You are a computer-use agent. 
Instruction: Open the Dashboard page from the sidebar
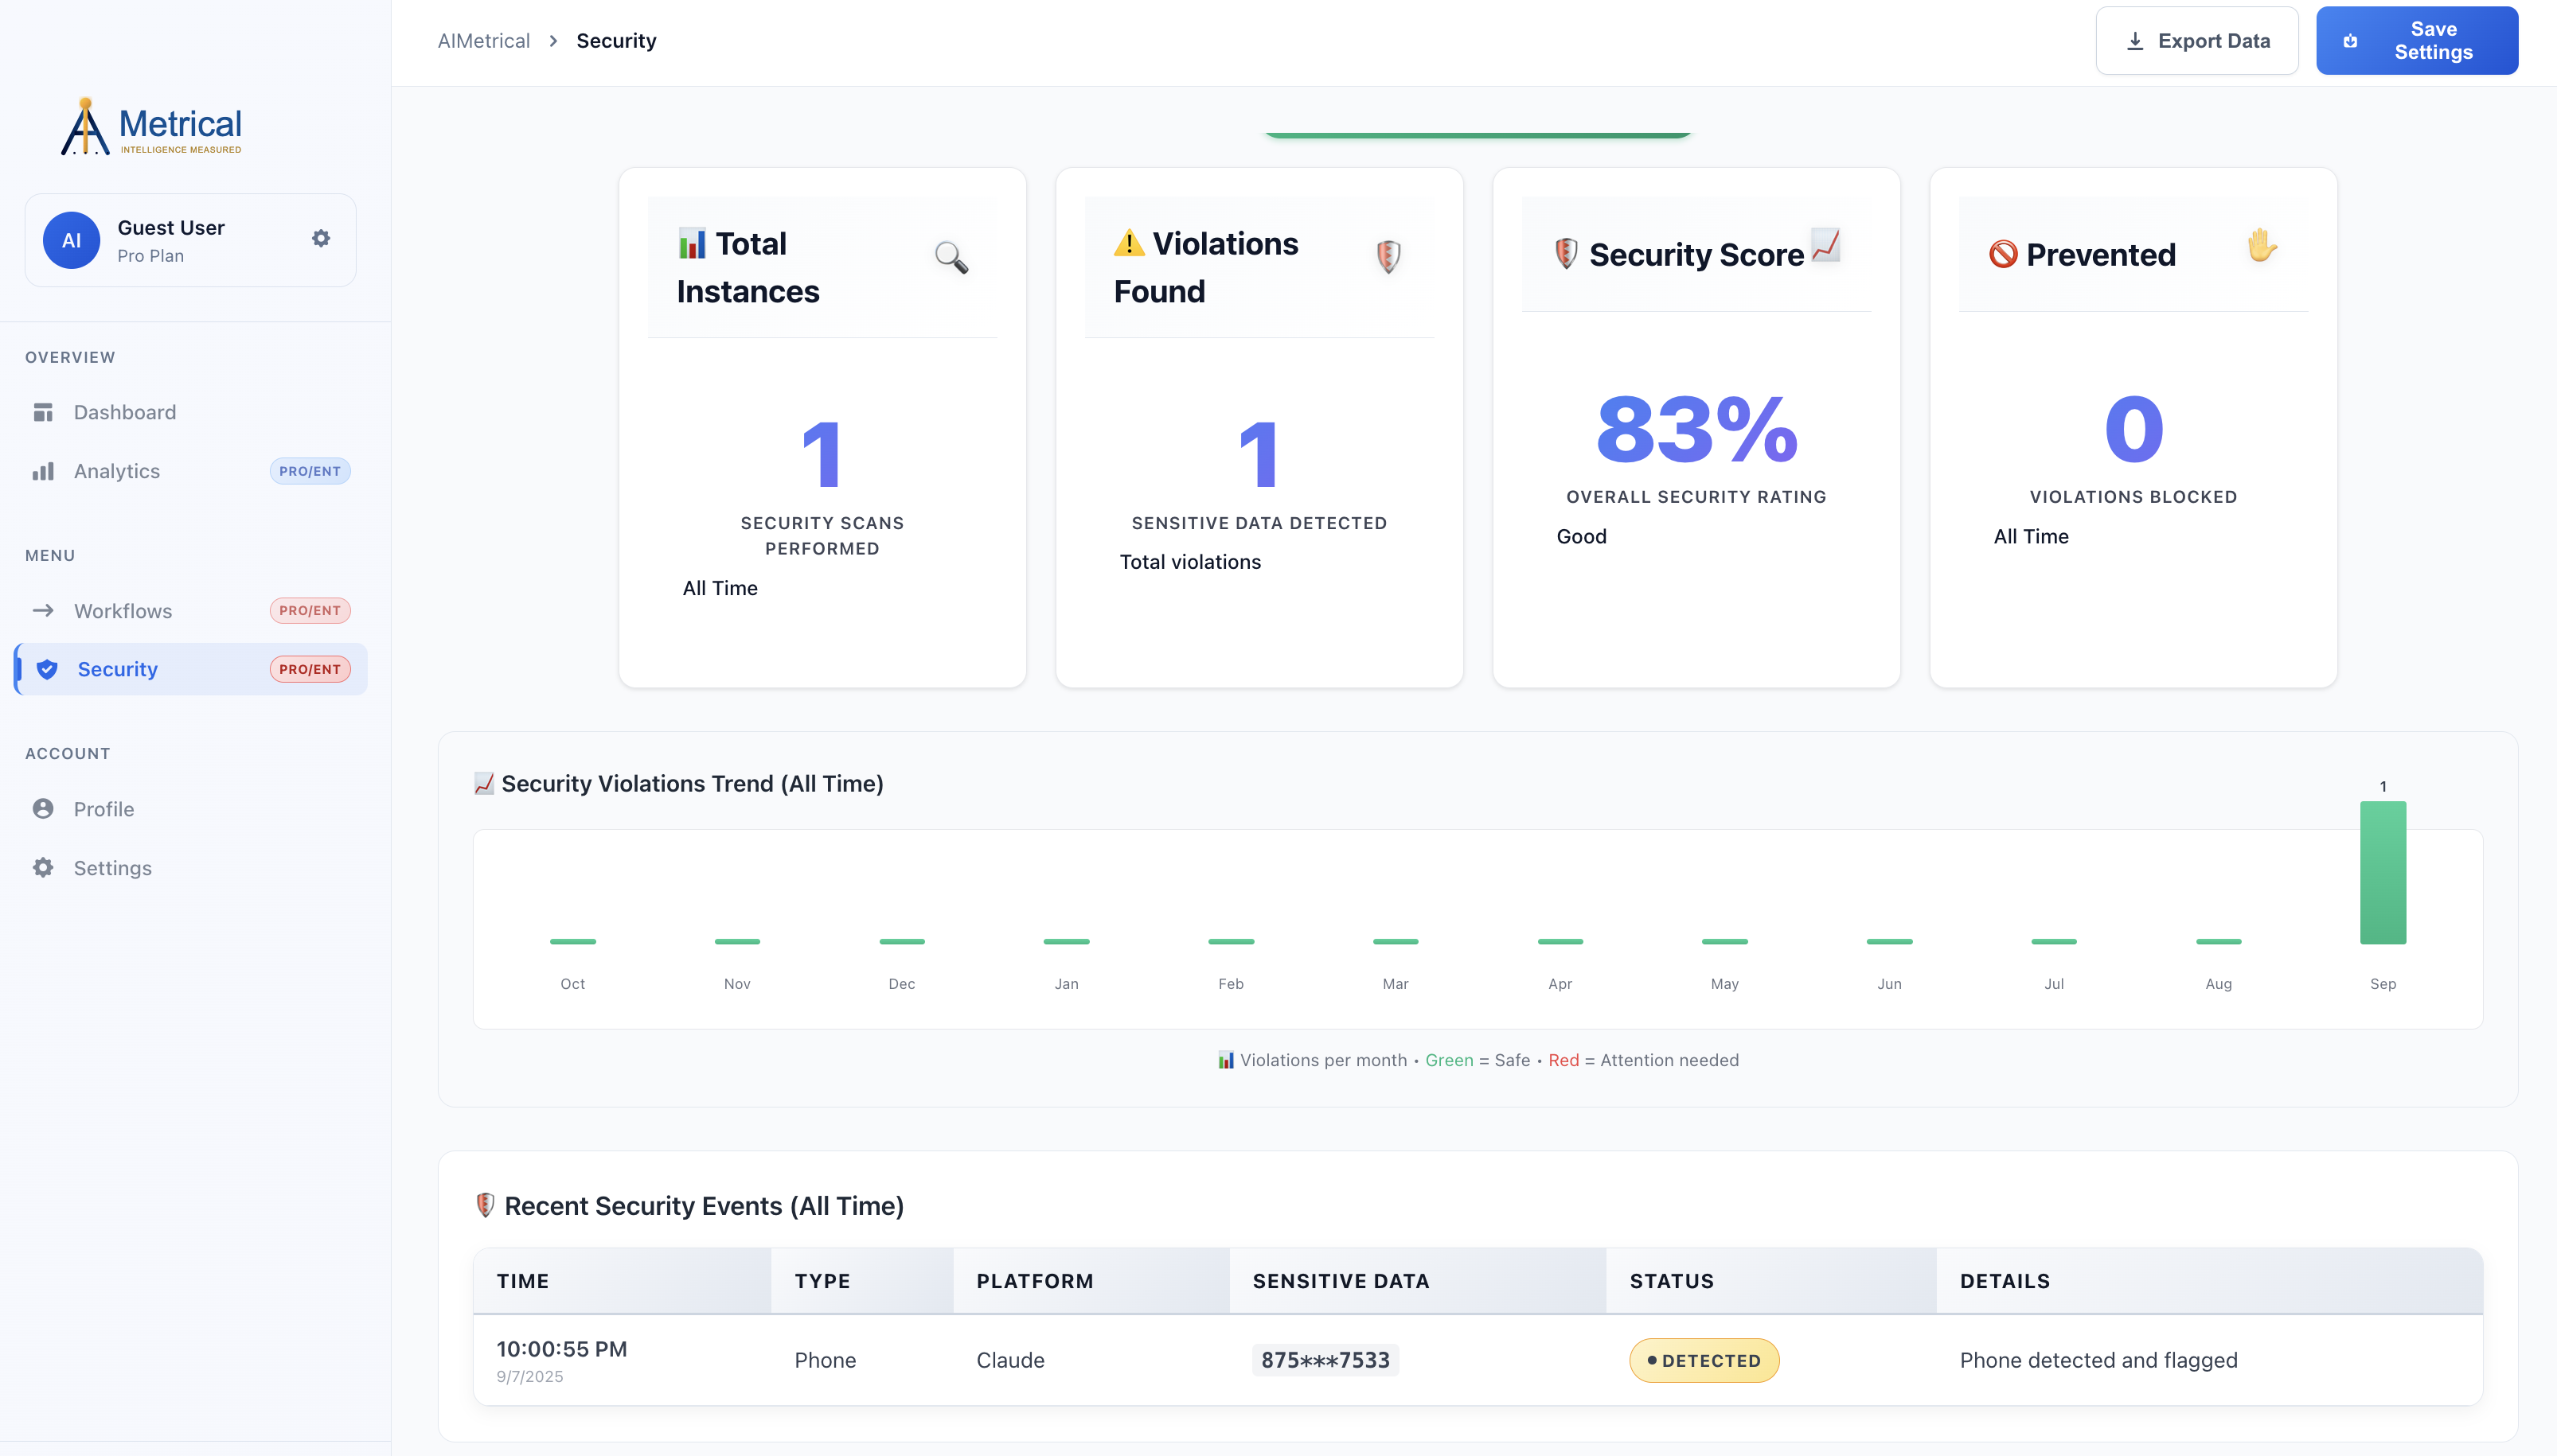(124, 411)
